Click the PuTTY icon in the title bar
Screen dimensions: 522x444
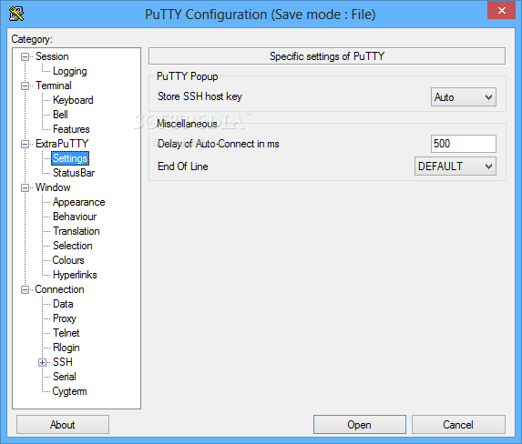click(16, 14)
